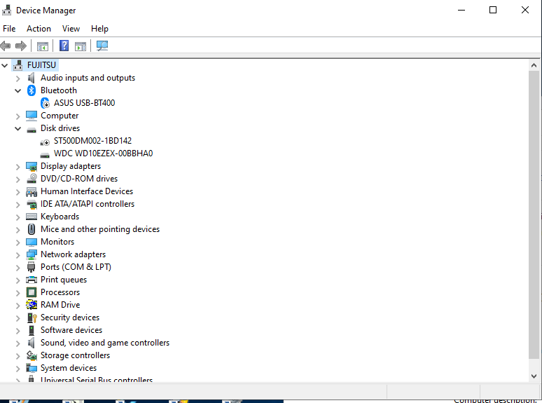Click Scan for hardware changes icon
The width and height of the screenshot is (542, 403).
pos(102,46)
